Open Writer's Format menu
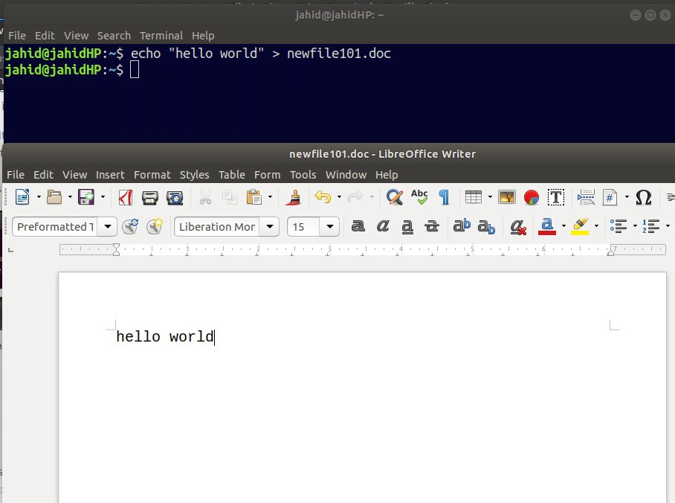 pos(152,175)
